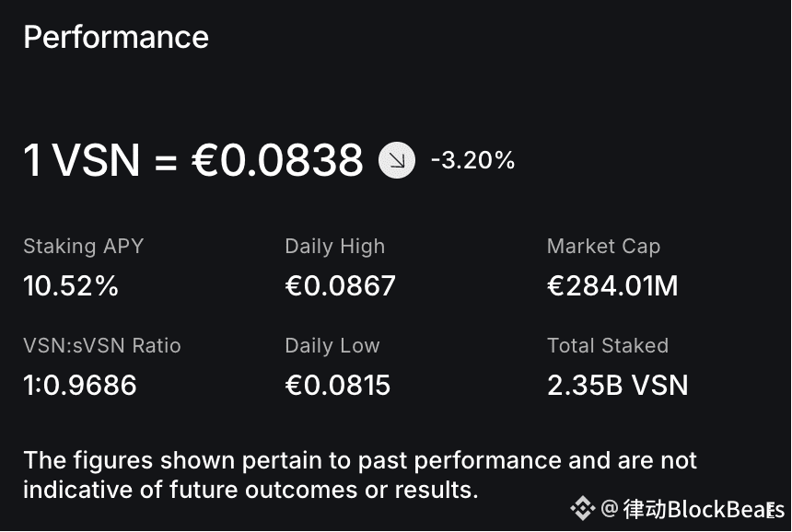Click the €0.0867 daily high value
This screenshot has width=792, height=532.
coord(341,285)
